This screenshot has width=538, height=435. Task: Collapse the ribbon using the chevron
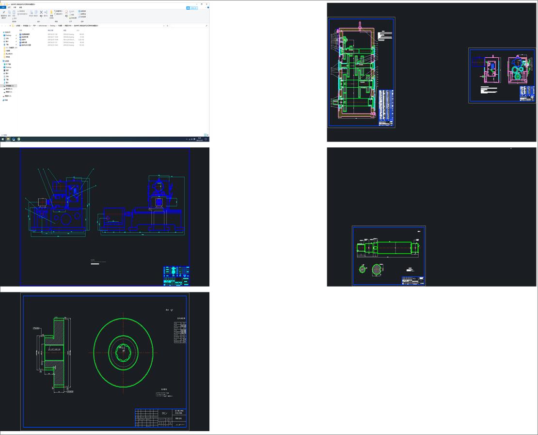(x=206, y=8)
